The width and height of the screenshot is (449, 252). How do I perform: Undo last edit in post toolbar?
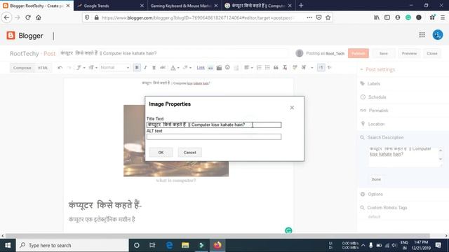coord(60,68)
